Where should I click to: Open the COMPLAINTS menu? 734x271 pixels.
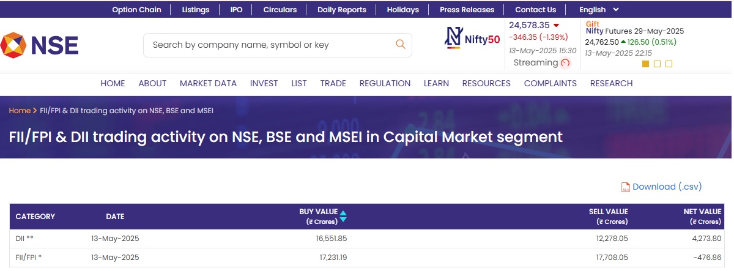pyautogui.click(x=550, y=83)
